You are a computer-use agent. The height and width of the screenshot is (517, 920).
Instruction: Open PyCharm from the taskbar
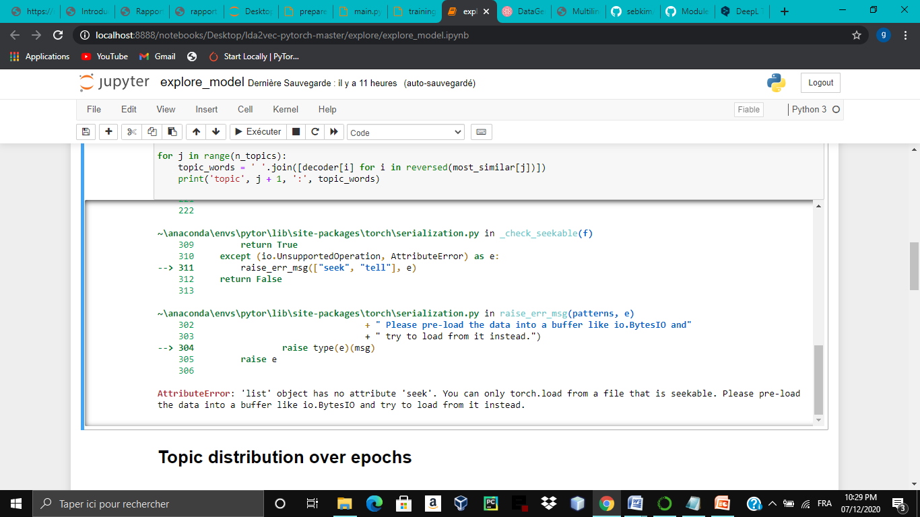pyautogui.click(x=490, y=504)
